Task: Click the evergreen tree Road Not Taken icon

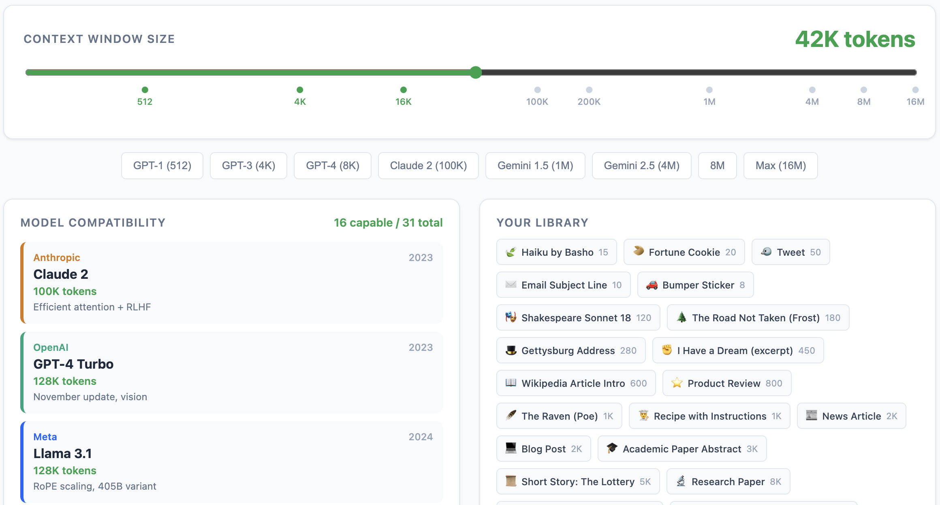Action: (x=681, y=317)
